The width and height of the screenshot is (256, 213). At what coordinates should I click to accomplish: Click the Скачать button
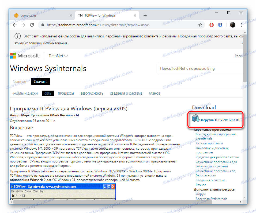(x=40, y=81)
